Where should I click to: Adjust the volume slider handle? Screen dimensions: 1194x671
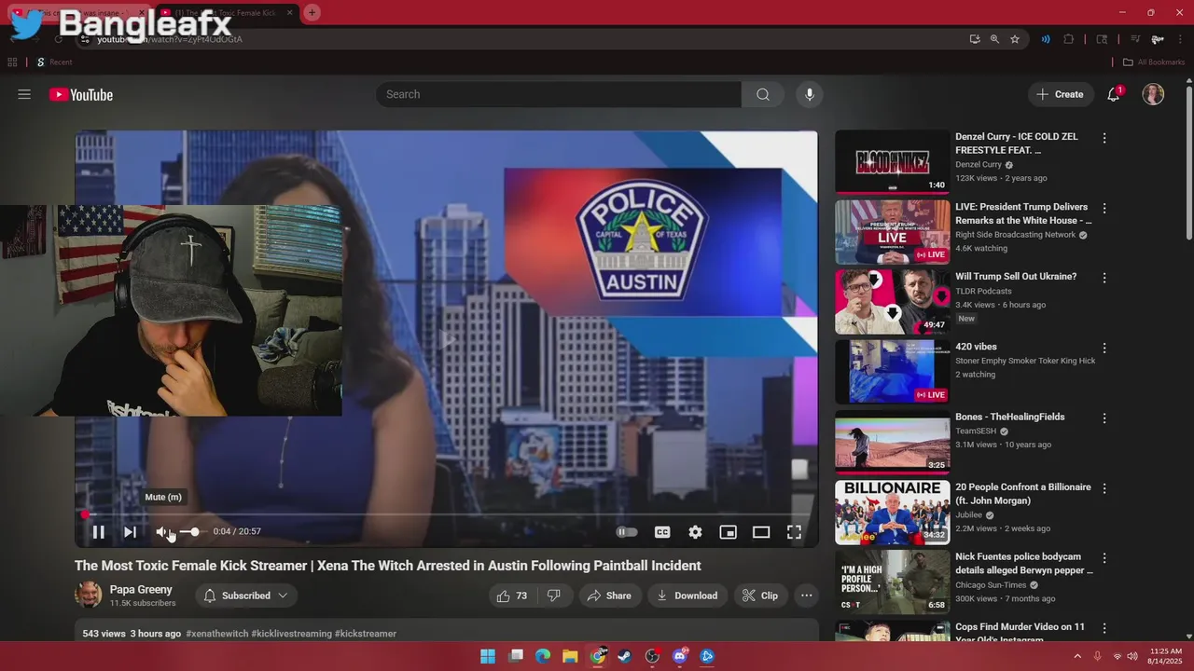(194, 532)
